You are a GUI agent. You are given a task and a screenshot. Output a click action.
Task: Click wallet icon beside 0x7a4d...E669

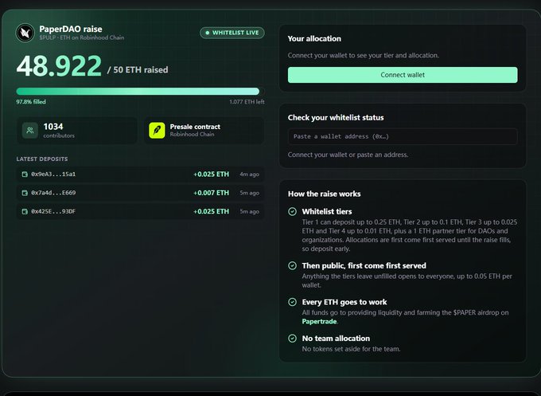(x=25, y=193)
